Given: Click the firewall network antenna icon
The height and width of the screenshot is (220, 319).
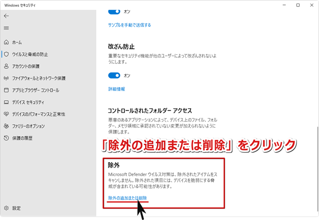Looking at the screenshot, I should click(x=6, y=78).
